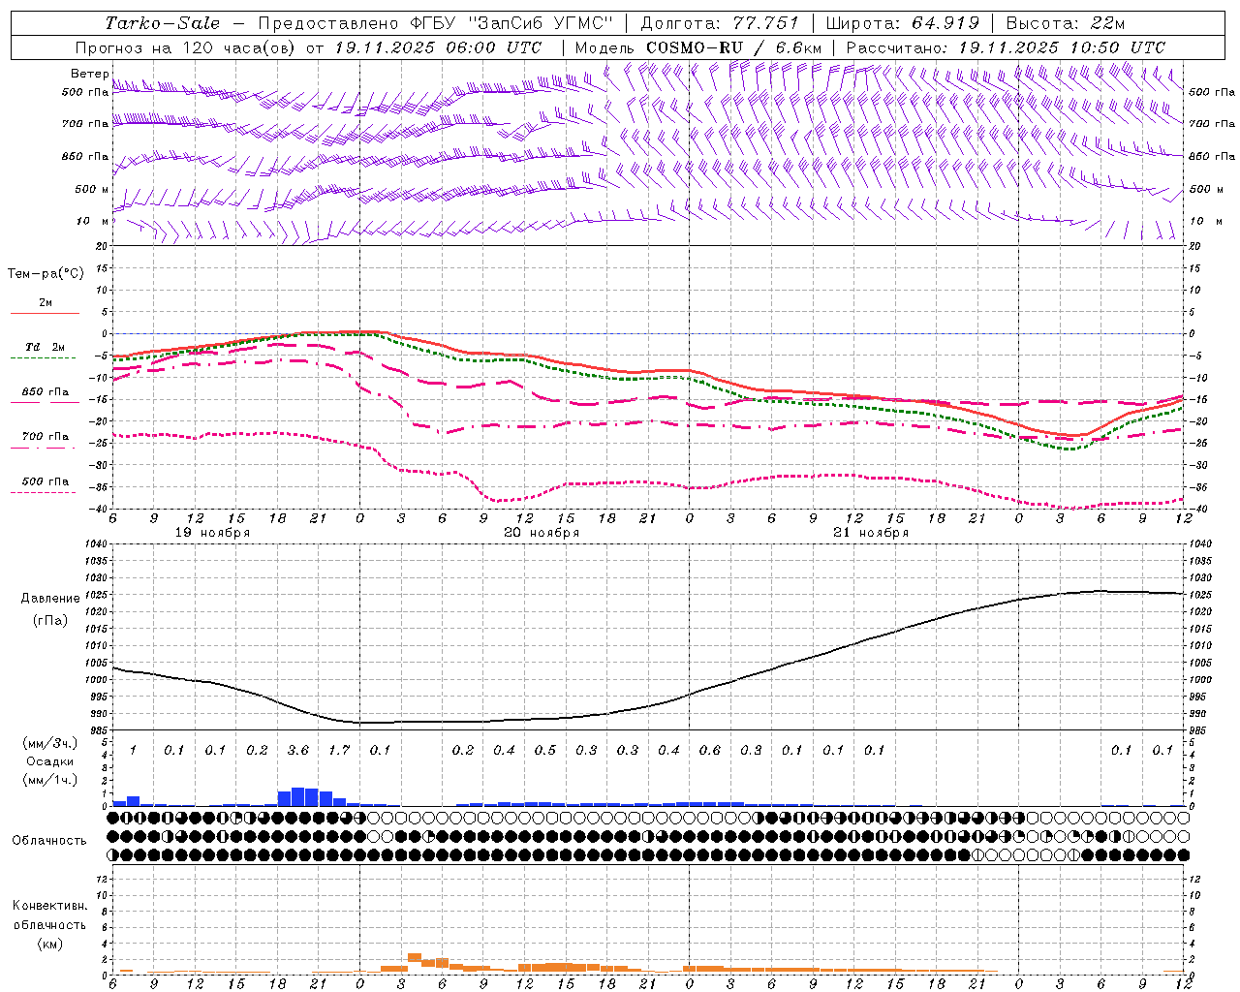The width and height of the screenshot is (1240, 992).
Task: Click the 'Высота: 22м' header field
Action: [1066, 23]
